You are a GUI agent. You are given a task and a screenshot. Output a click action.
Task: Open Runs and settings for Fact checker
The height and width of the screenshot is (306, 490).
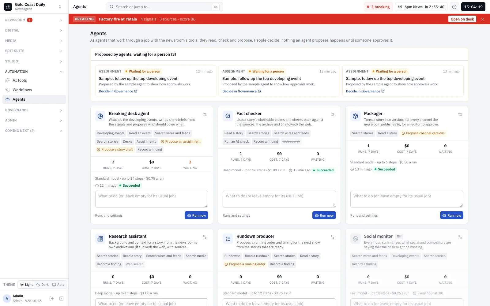click(x=236, y=215)
